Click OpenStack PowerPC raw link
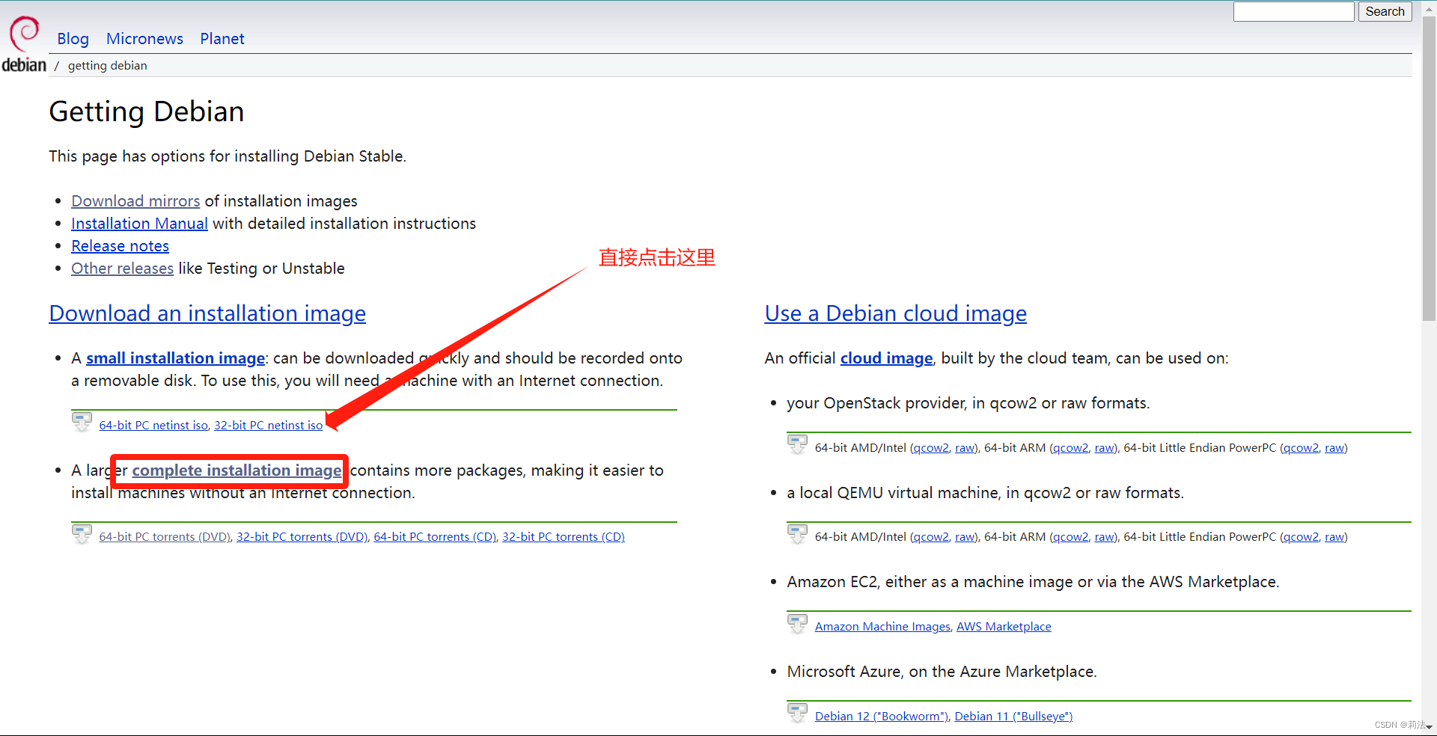The height and width of the screenshot is (736, 1437). point(1334,448)
